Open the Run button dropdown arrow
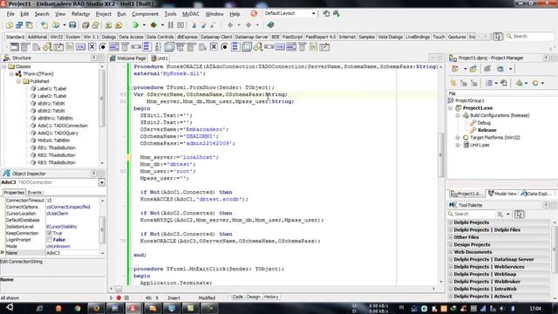The width and height of the screenshot is (558, 314). point(144,25)
